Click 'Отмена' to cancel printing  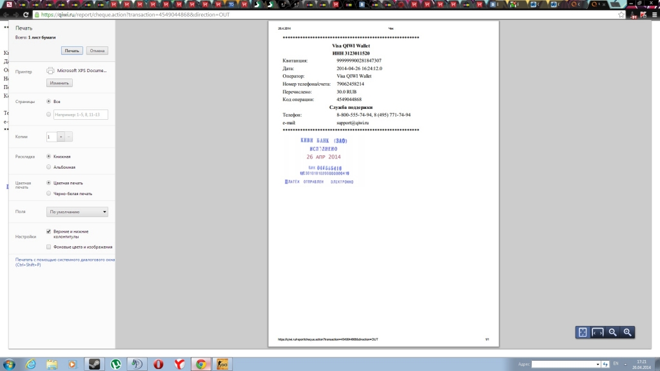tap(97, 51)
